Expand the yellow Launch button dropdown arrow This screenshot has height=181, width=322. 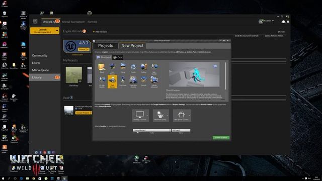[x=57, y=31]
